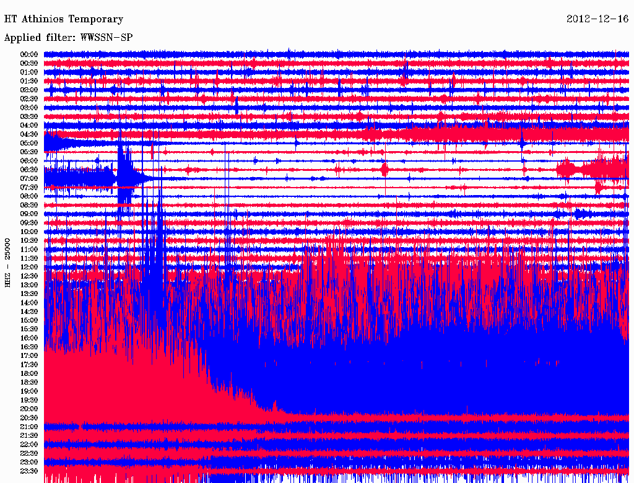The image size is (634, 483).
Task: Click the HT Athinios Temporary station title
Action: pyautogui.click(x=64, y=19)
